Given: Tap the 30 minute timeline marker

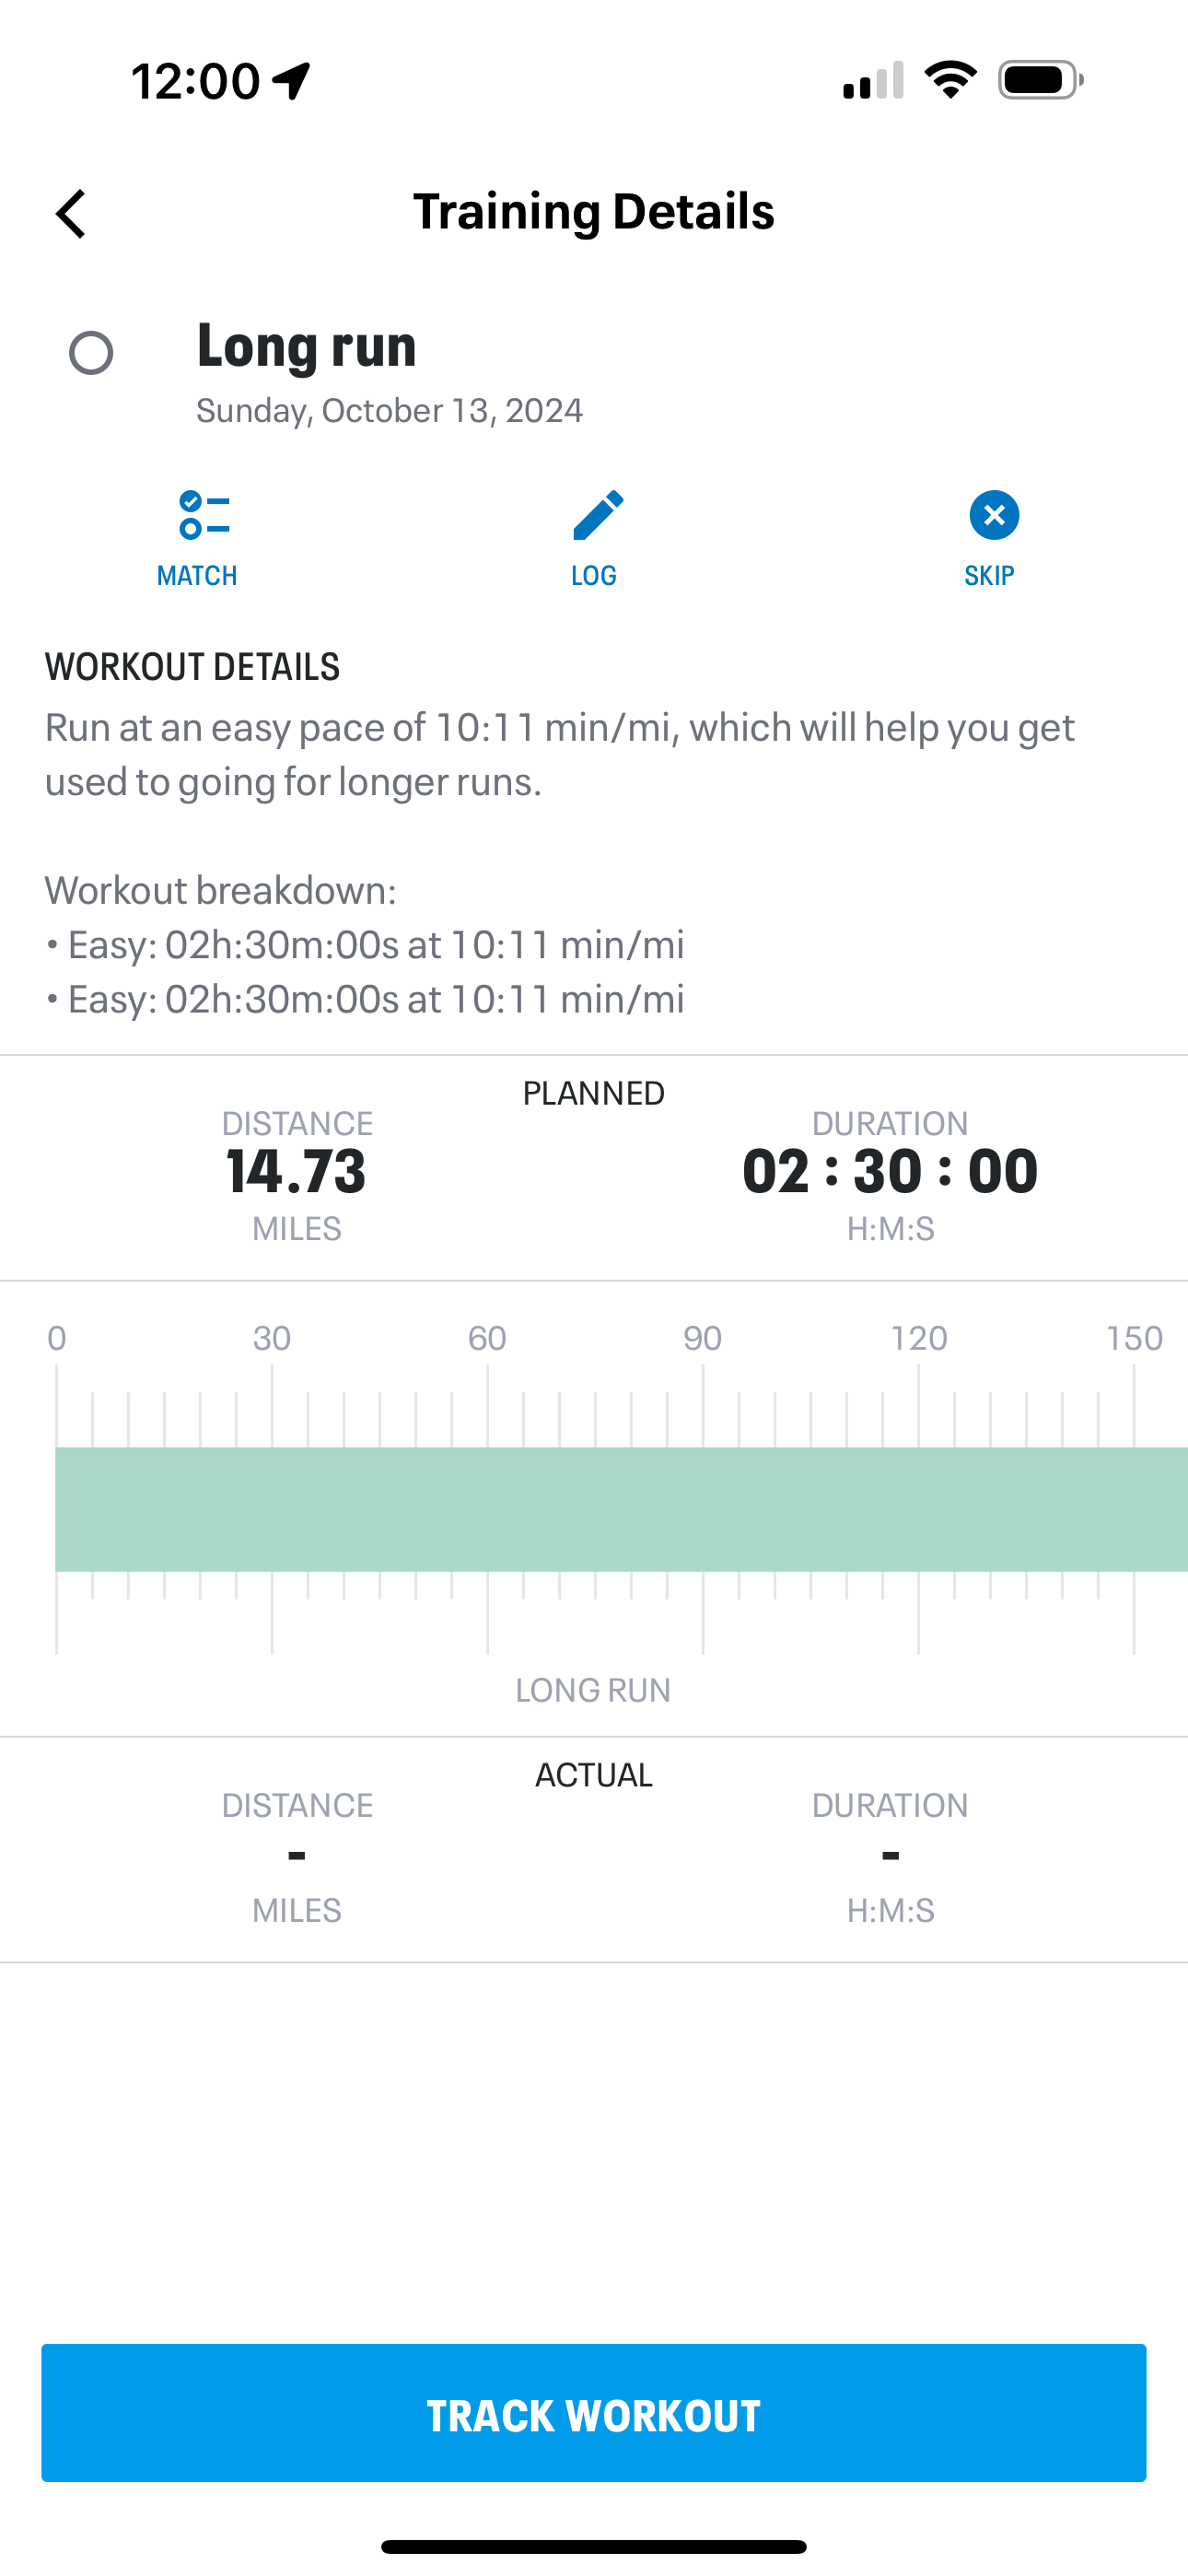Looking at the screenshot, I should (272, 1338).
